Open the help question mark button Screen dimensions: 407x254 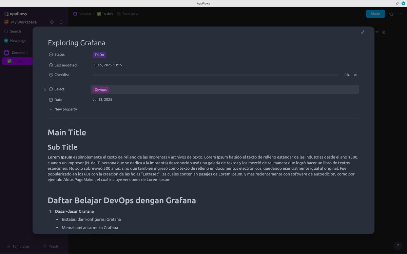click(x=398, y=246)
